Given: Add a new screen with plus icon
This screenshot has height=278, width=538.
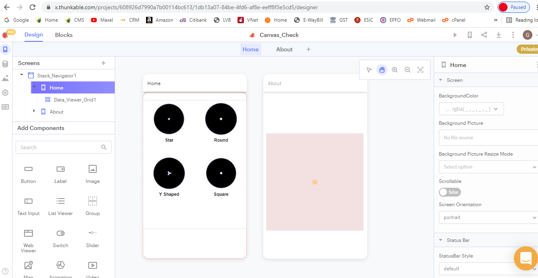Looking at the screenshot, I should coord(104,63).
